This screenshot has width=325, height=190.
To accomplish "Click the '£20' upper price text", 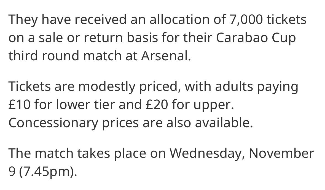I will (157, 105).
